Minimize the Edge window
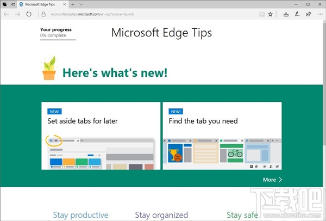 296,4
